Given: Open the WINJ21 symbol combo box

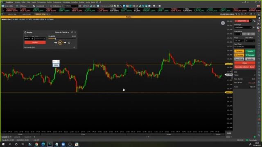Looking at the screenshot, I should (x=71, y=6).
